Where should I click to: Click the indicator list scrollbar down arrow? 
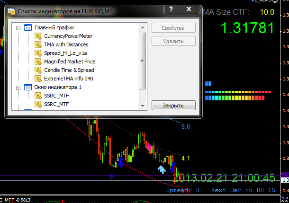point(143,106)
